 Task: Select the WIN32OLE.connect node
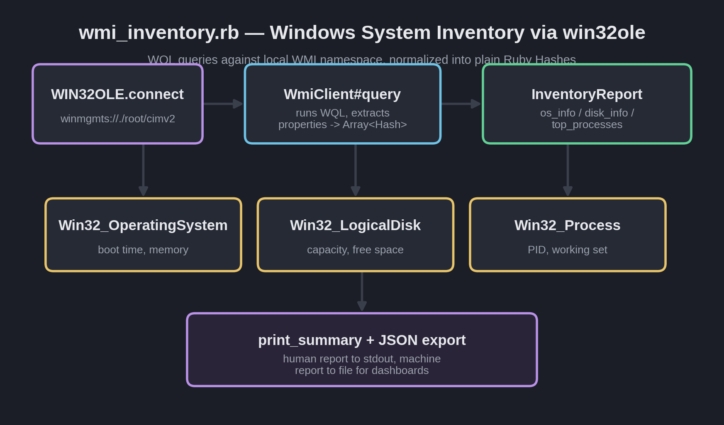117,104
